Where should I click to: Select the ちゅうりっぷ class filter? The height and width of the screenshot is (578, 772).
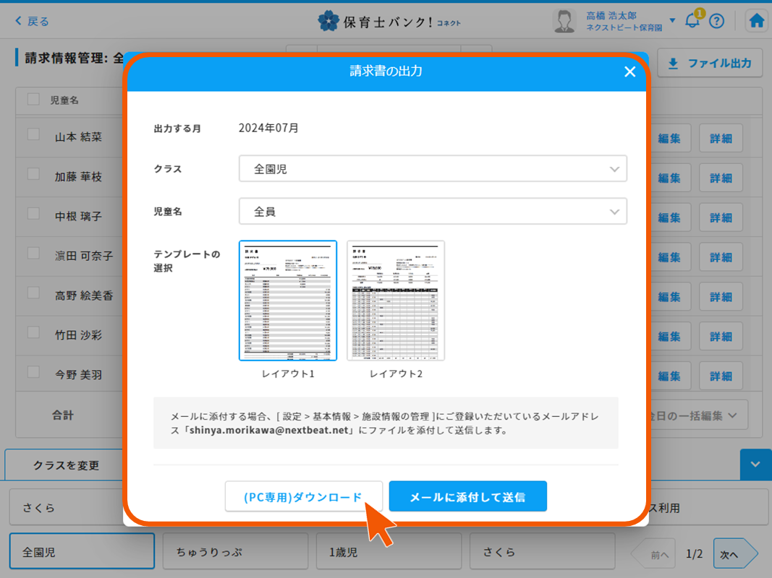point(235,551)
